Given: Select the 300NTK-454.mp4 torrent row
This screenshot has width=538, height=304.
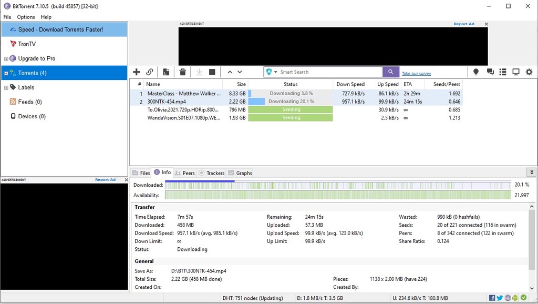Looking at the screenshot, I should click(296, 102).
